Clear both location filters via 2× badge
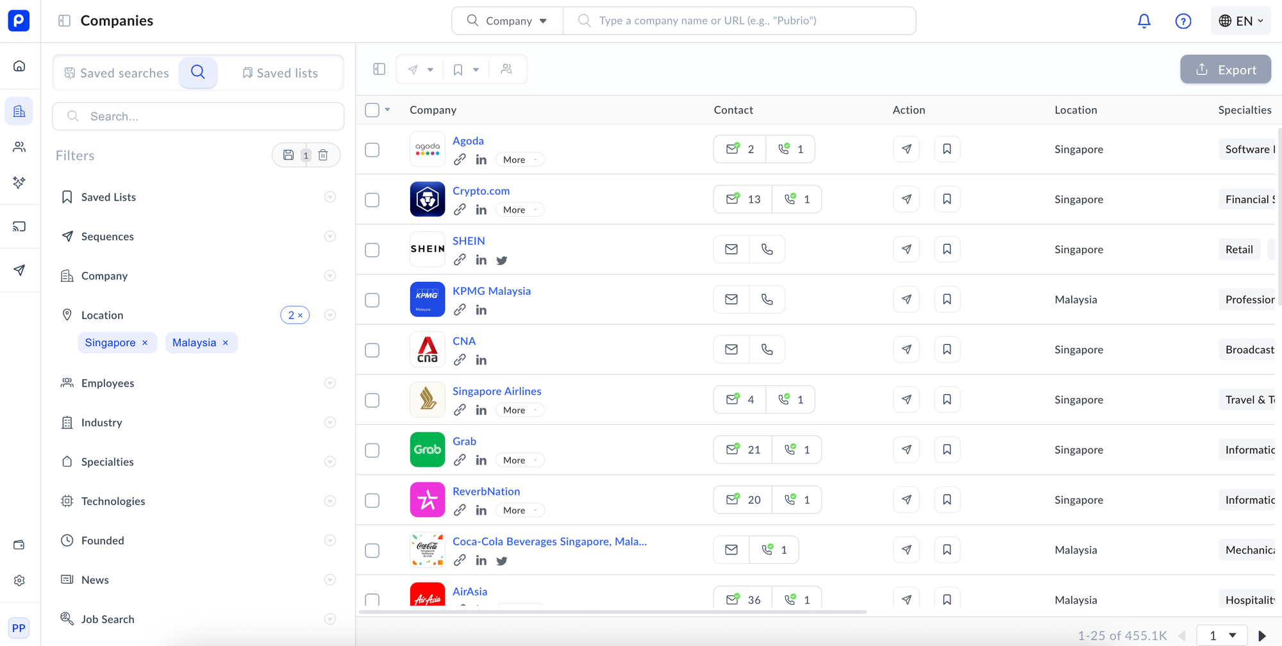The height and width of the screenshot is (646, 1282). (295, 315)
